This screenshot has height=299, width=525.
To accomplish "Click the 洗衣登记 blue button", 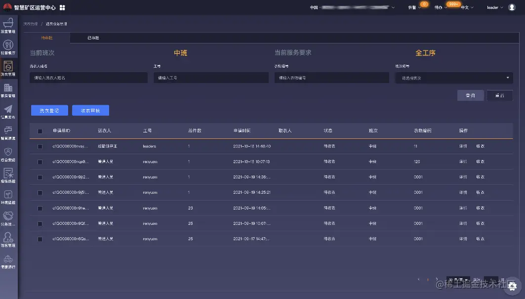I will 49,110.
